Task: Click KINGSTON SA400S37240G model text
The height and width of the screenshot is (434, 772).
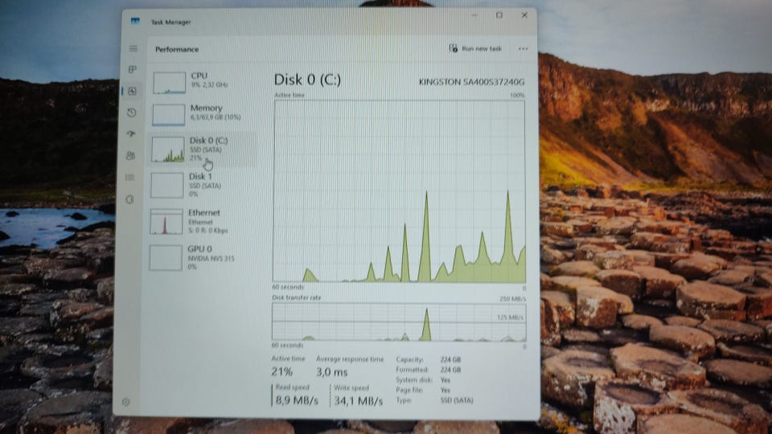Action: click(x=471, y=82)
